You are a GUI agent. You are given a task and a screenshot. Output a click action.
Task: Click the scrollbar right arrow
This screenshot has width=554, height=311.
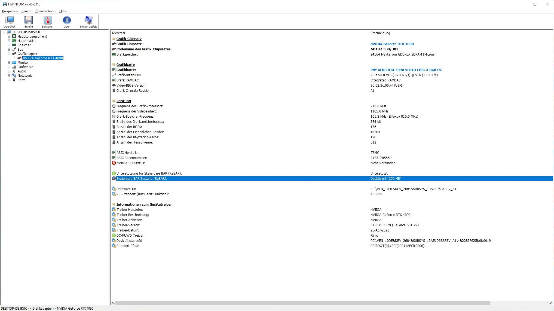[551, 303]
